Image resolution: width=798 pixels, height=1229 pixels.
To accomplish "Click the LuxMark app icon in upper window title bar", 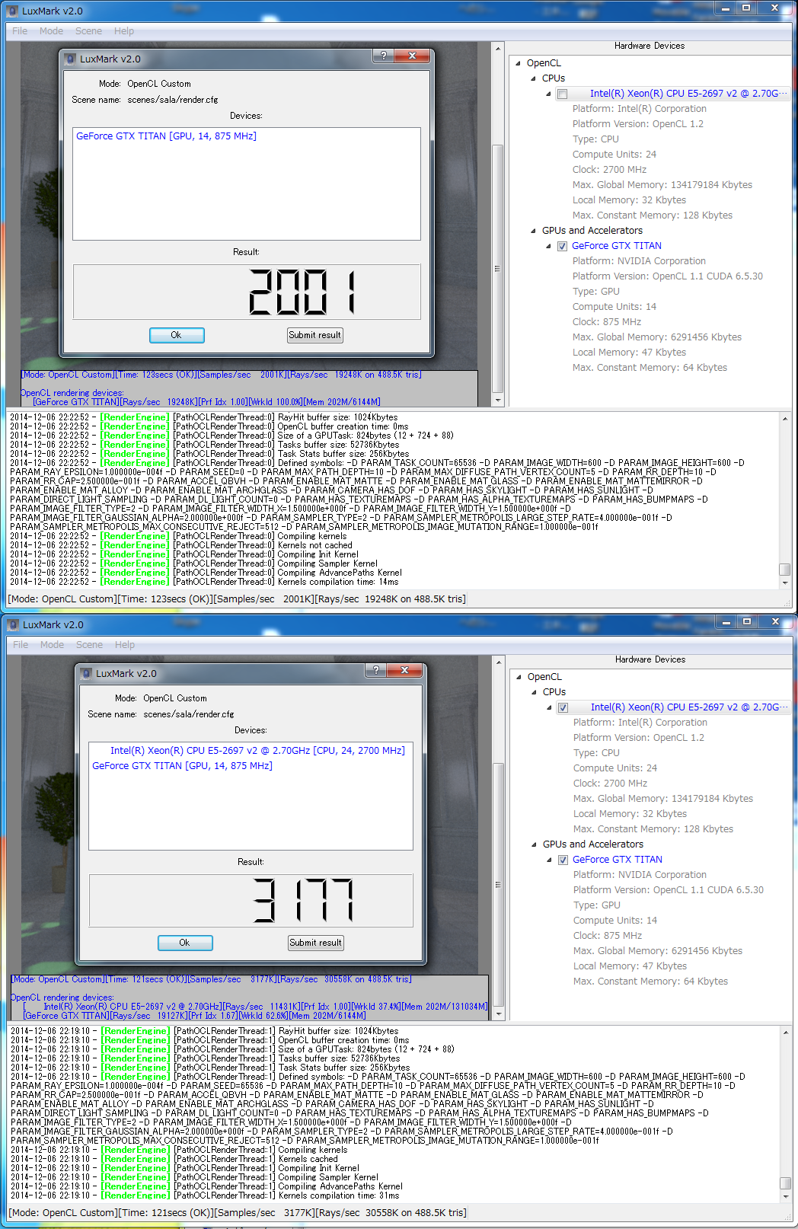I will tap(12, 11).
